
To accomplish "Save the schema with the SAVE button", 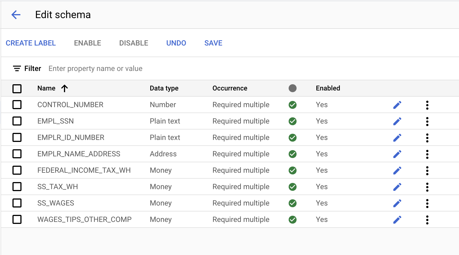I will 213,43.
